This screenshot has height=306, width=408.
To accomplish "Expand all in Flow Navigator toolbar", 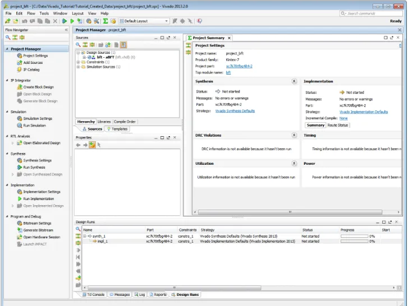I will pos(22,38).
